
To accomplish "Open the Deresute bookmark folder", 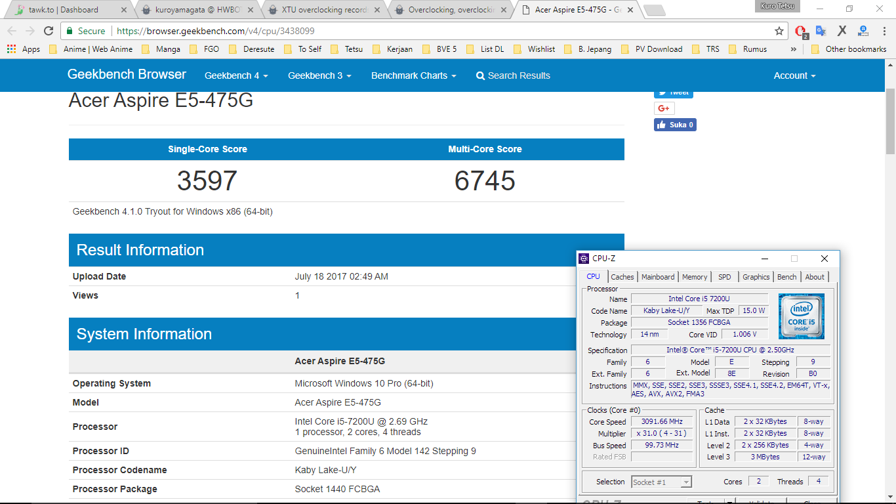I will pyautogui.click(x=251, y=49).
